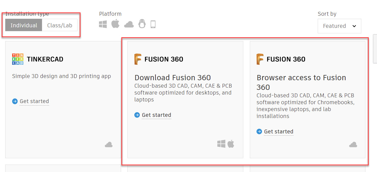The height and width of the screenshot is (172, 377).
Task: Click the Download Fusion 360 card logo
Action: [x=138, y=59]
